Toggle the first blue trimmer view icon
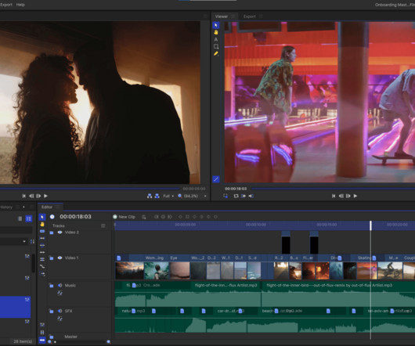The image size is (415, 346). point(150,196)
